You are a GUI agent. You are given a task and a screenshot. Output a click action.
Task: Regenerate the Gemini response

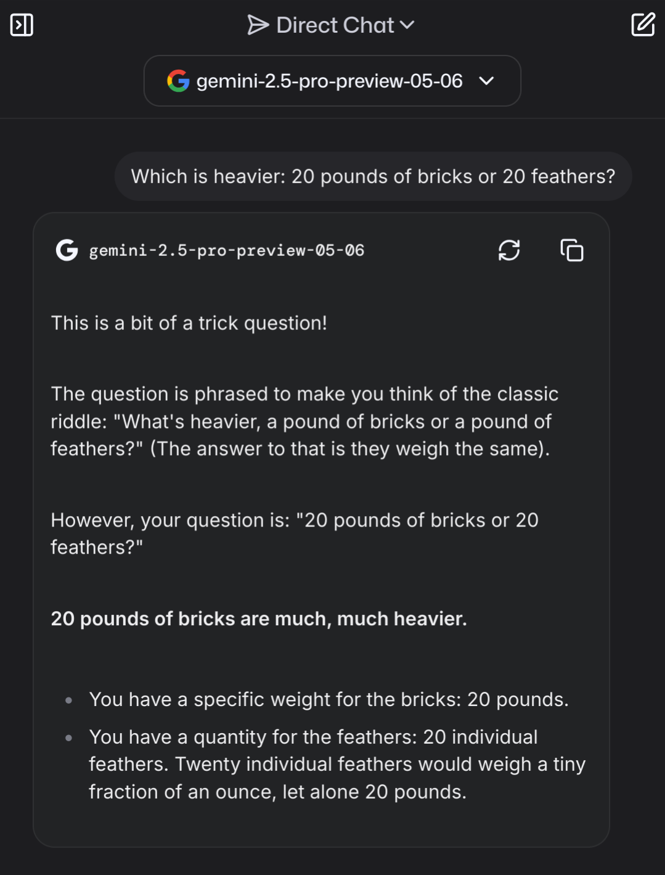tap(509, 250)
